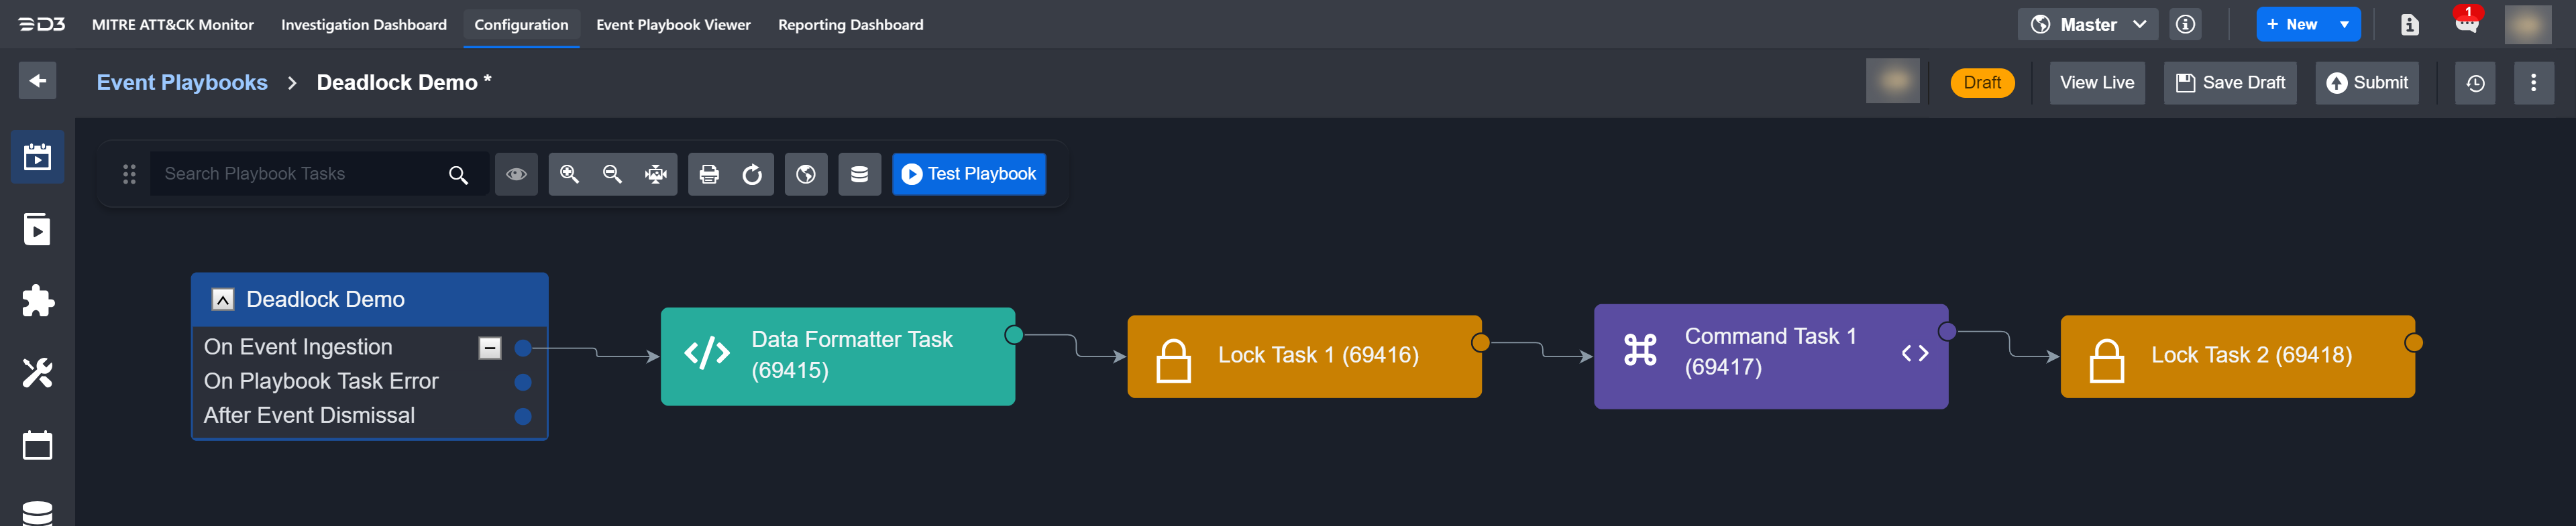Click the Test Playbook button
The image size is (2576, 526).
[x=968, y=174]
